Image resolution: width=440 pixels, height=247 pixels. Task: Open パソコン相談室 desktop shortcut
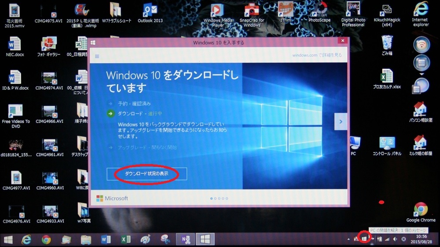pos(420,112)
